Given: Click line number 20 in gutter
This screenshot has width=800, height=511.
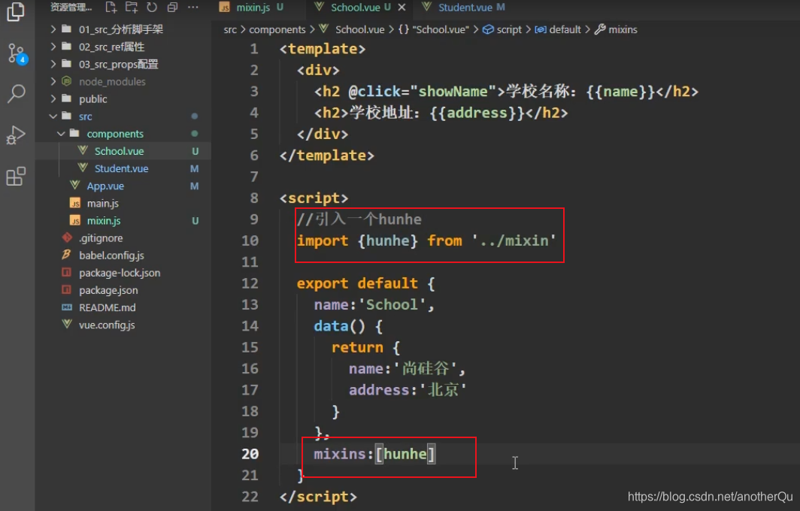Looking at the screenshot, I should coord(250,454).
